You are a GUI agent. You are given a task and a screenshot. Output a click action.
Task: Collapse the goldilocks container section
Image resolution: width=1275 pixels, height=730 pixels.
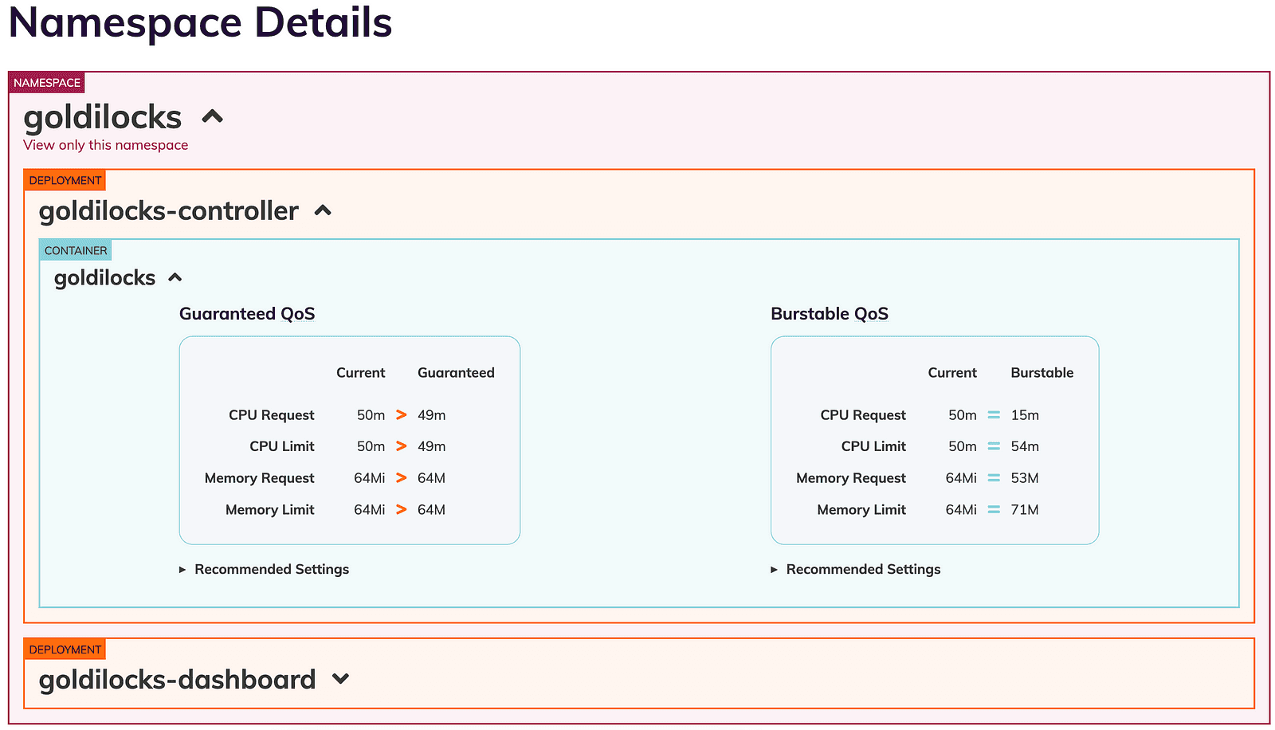point(175,277)
